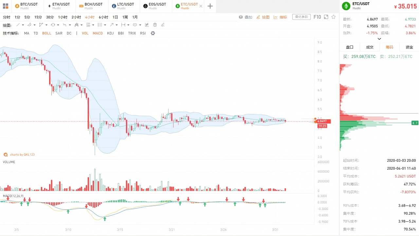Open the wave tool dropdown arrow
419x236 pixels.
click(x=70, y=25)
